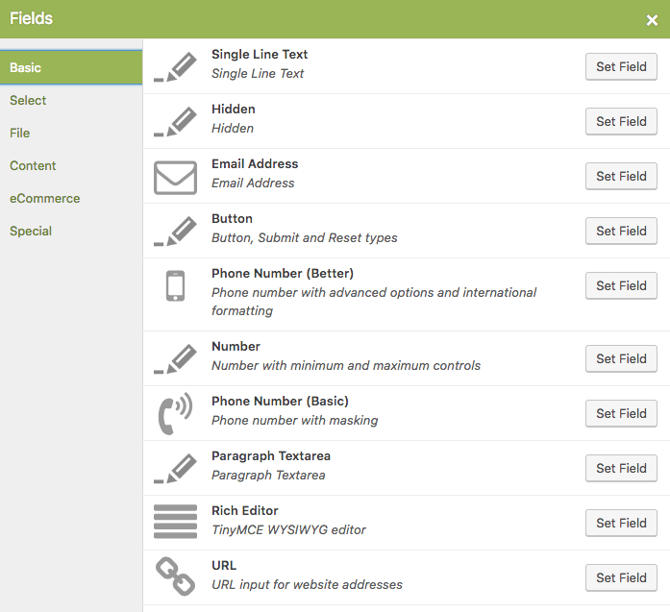
Task: Set Field for Email Address
Action: pyautogui.click(x=621, y=176)
